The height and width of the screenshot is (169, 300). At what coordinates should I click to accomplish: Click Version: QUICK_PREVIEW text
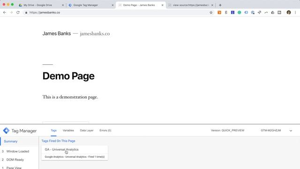point(227,131)
